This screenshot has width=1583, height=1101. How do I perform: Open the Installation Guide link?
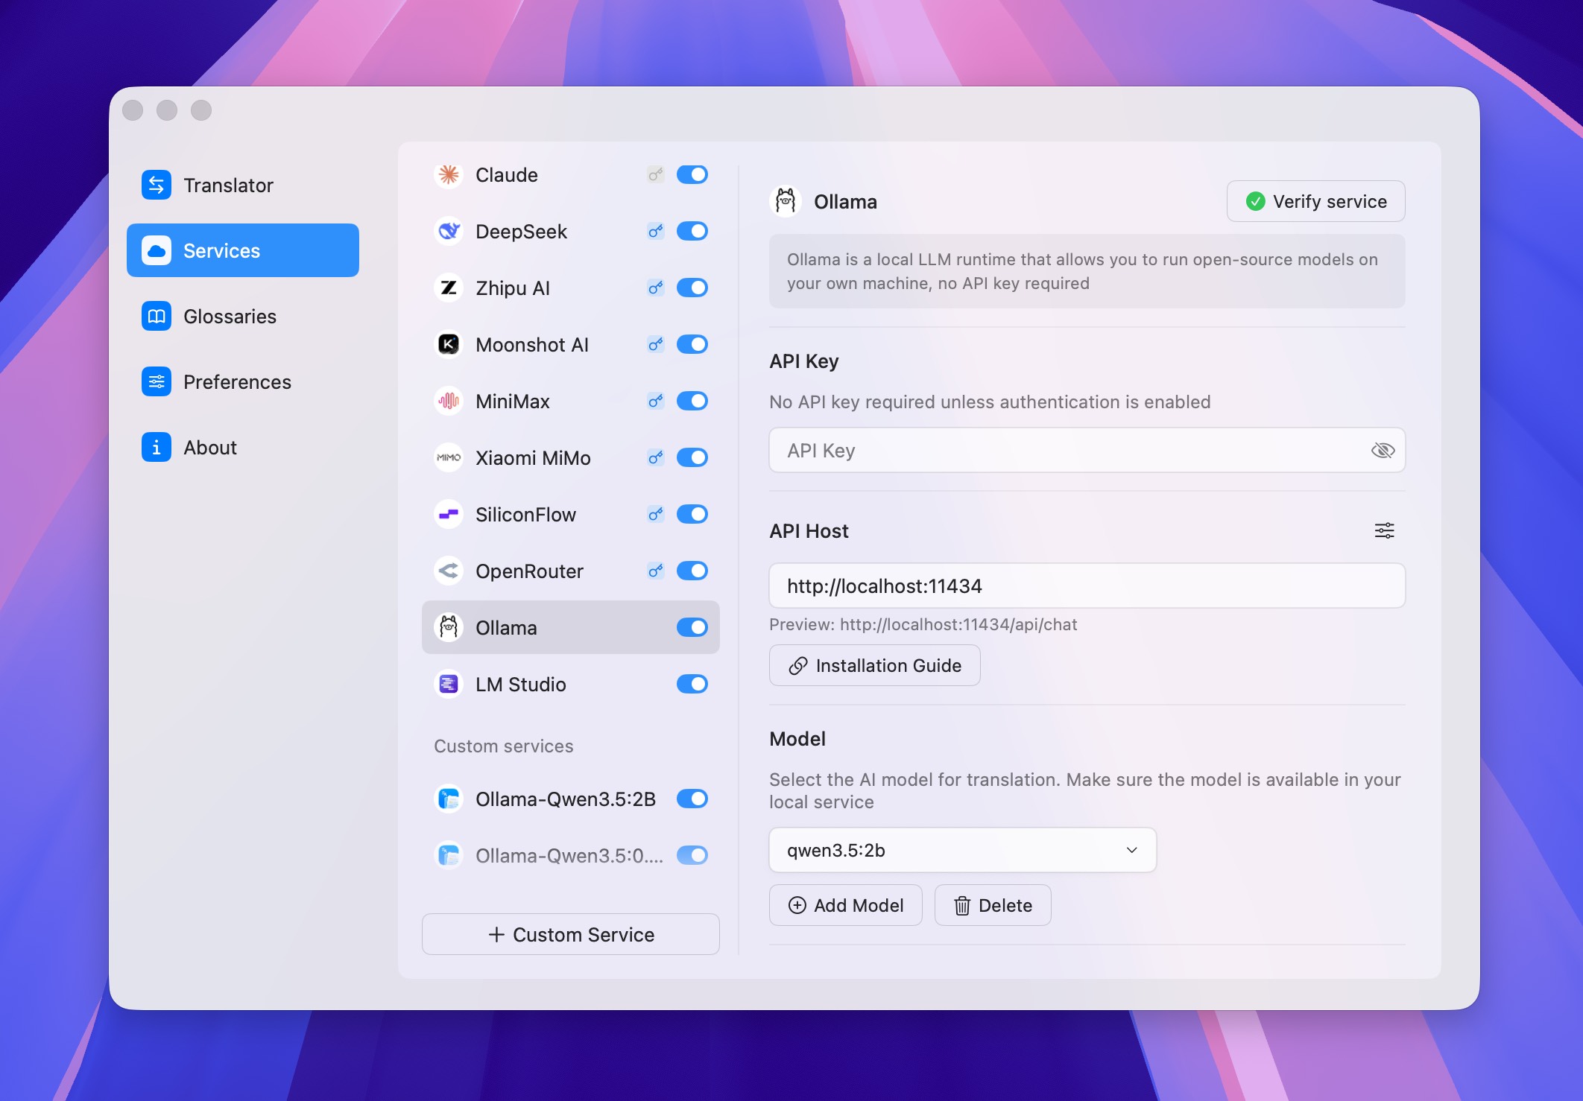[x=874, y=666]
